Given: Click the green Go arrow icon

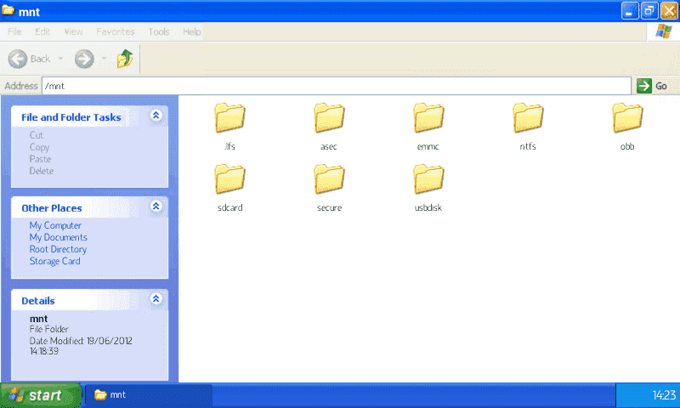Looking at the screenshot, I should click(x=644, y=86).
